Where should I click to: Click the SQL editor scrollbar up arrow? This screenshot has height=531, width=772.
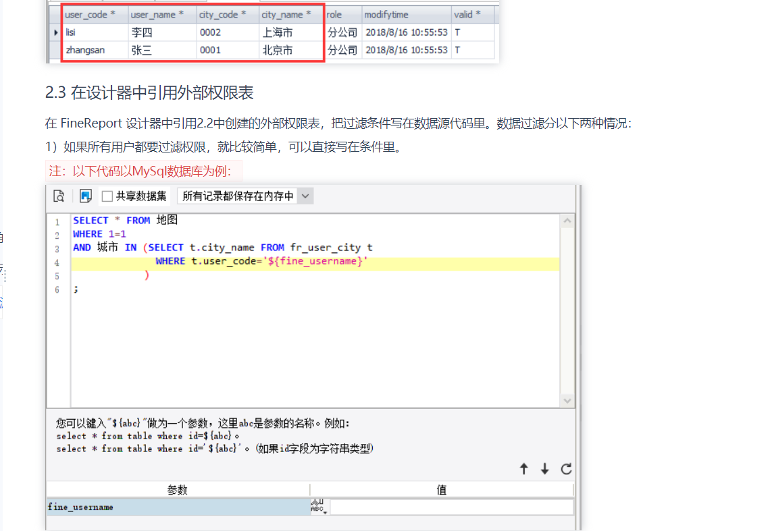[567, 221]
